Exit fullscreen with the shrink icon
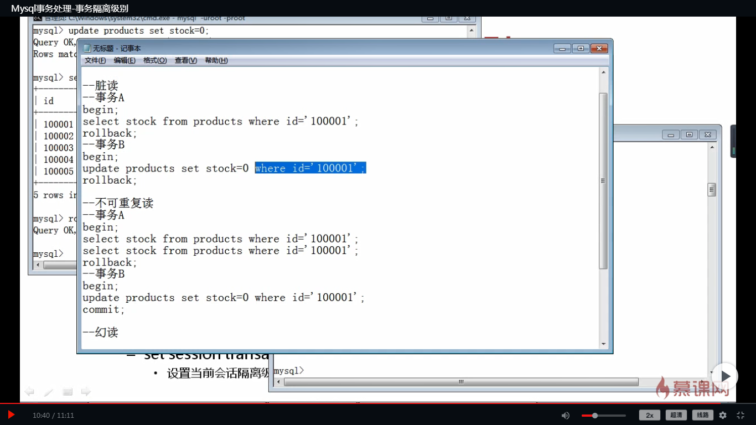The width and height of the screenshot is (756, 425). 741,415
